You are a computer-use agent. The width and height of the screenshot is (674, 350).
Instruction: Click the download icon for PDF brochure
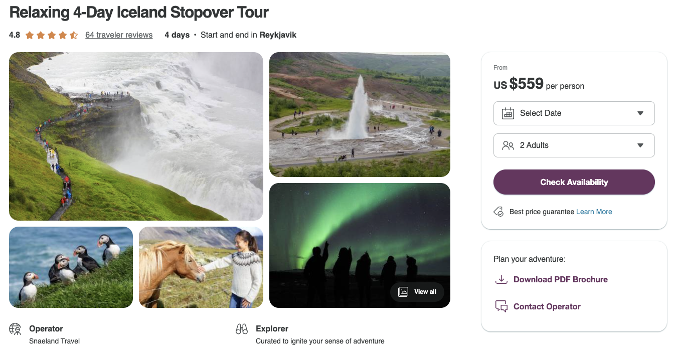[501, 280]
